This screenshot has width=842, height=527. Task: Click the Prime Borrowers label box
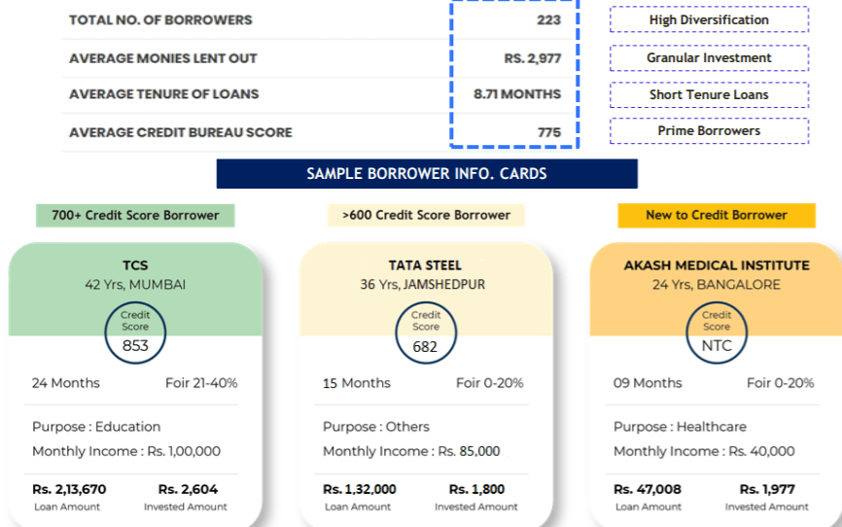point(709,131)
